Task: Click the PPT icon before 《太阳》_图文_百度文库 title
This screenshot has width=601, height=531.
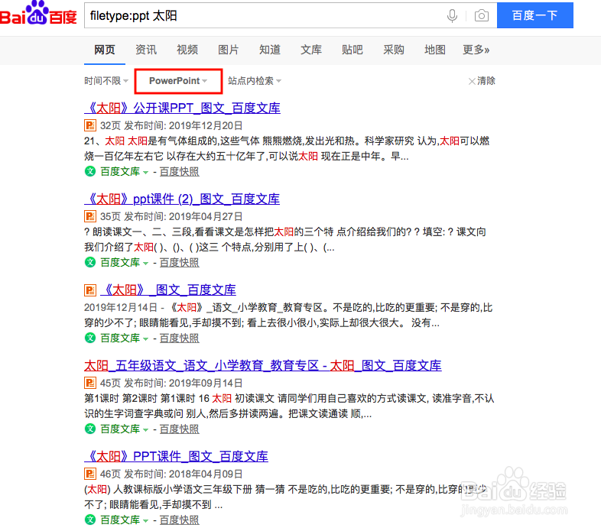Action: [90, 290]
